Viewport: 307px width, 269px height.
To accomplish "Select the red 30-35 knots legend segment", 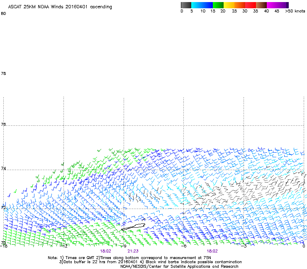I will (251, 5).
